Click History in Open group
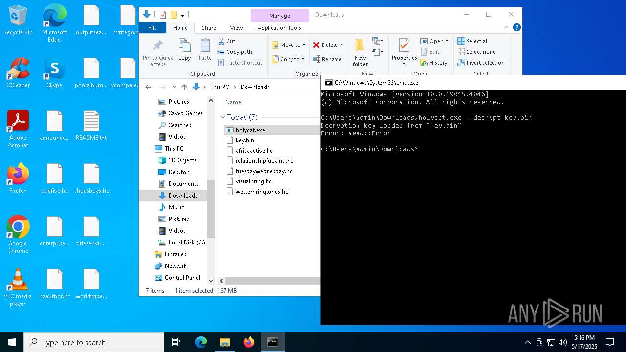This screenshot has height=352, width=626. point(434,63)
